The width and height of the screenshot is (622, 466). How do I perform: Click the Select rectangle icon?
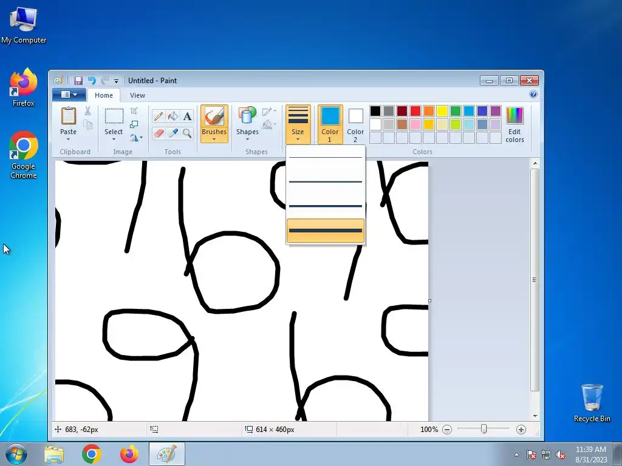pyautogui.click(x=114, y=116)
